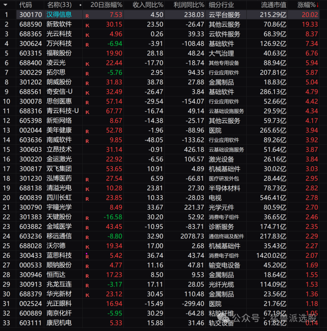The height and width of the screenshot is (331, 327).
Task: Click row number 13
Action: (6, 130)
